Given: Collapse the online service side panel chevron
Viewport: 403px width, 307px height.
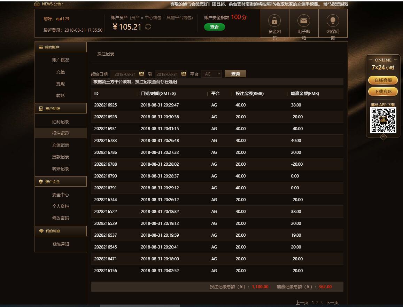Looking at the screenshot, I should (383, 137).
